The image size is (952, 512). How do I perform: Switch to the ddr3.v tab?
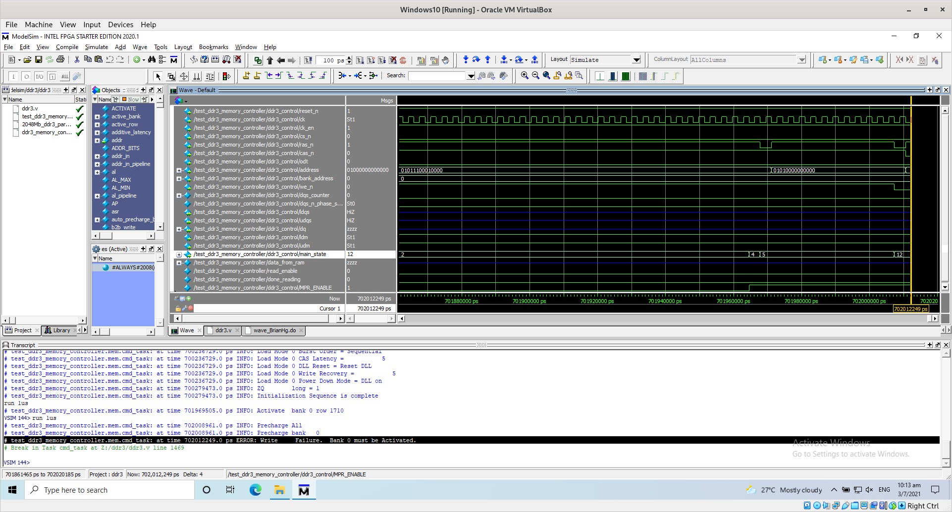[x=223, y=330]
